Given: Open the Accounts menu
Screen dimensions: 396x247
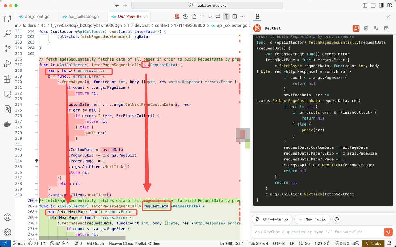Looking at the screenshot, I should pyautogui.click(x=7, y=217).
